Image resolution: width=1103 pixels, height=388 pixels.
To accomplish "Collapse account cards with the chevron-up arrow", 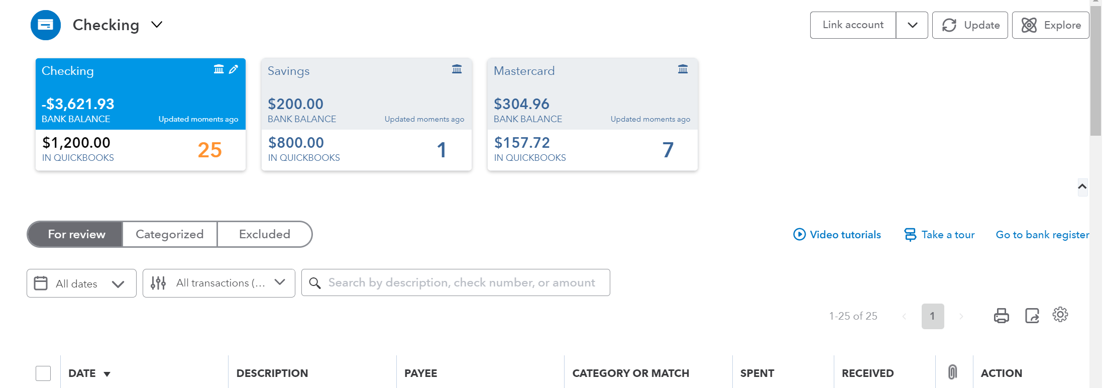I will 1082,187.
